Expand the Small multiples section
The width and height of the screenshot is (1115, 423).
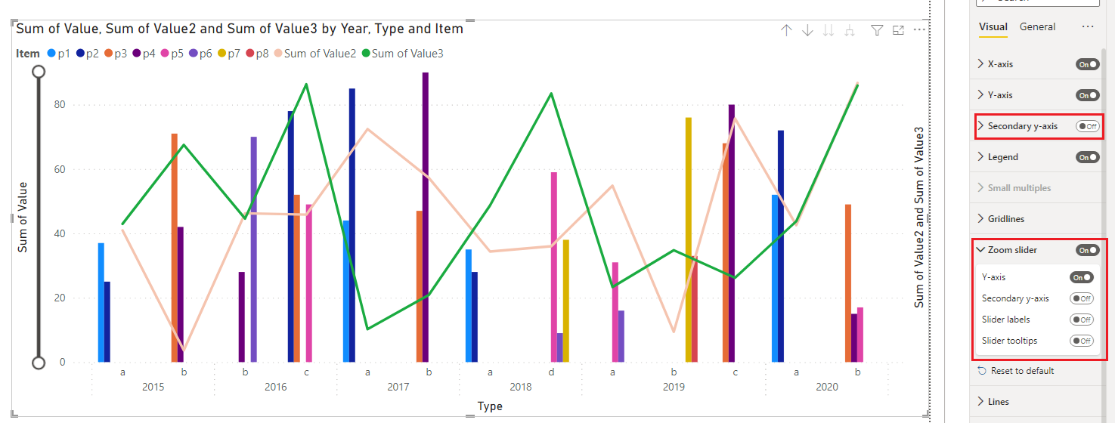tap(981, 188)
